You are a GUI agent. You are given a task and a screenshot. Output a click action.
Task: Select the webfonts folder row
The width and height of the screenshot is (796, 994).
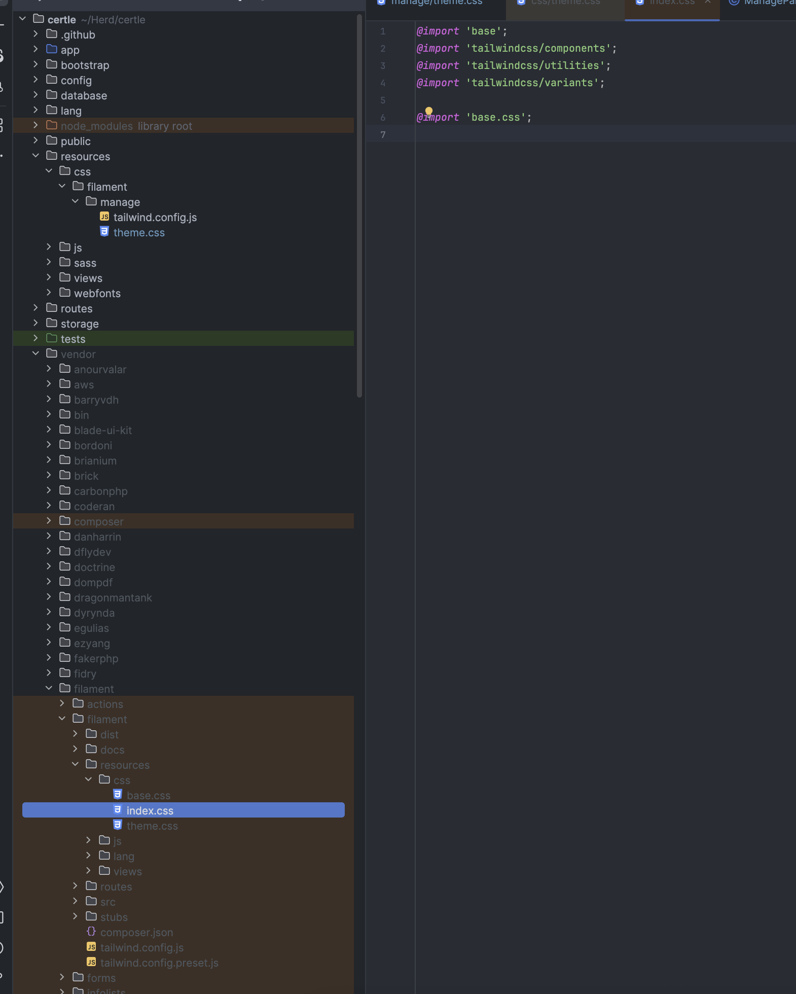tap(184, 293)
